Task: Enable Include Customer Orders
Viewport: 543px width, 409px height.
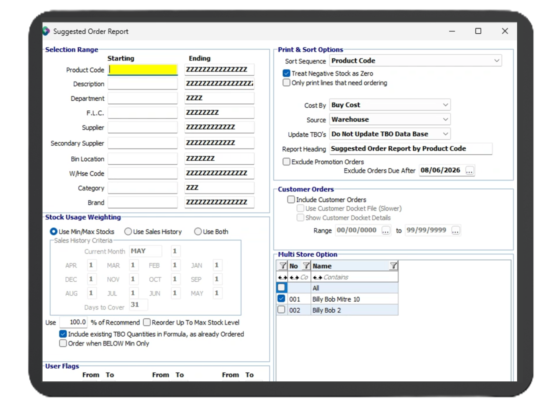Action: [x=291, y=199]
